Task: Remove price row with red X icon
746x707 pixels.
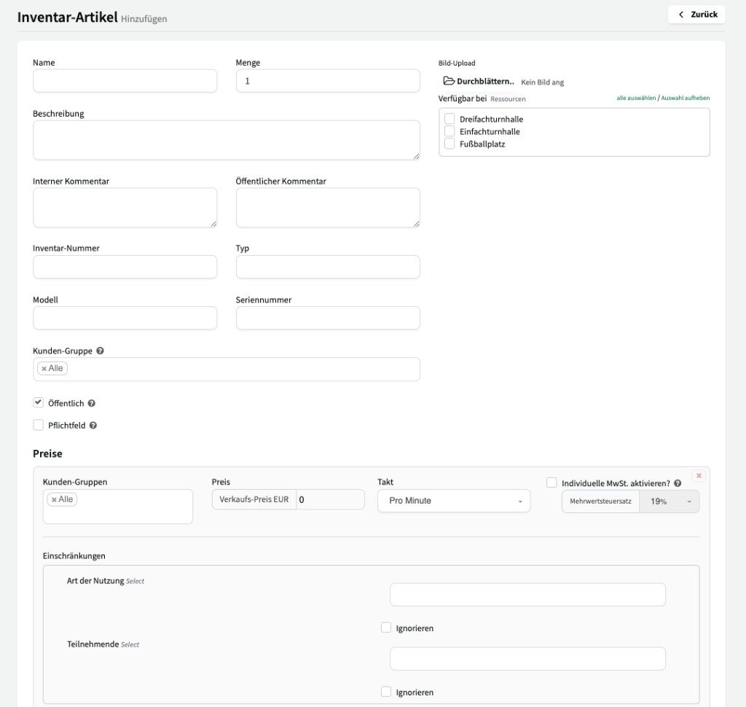Action: (699, 476)
